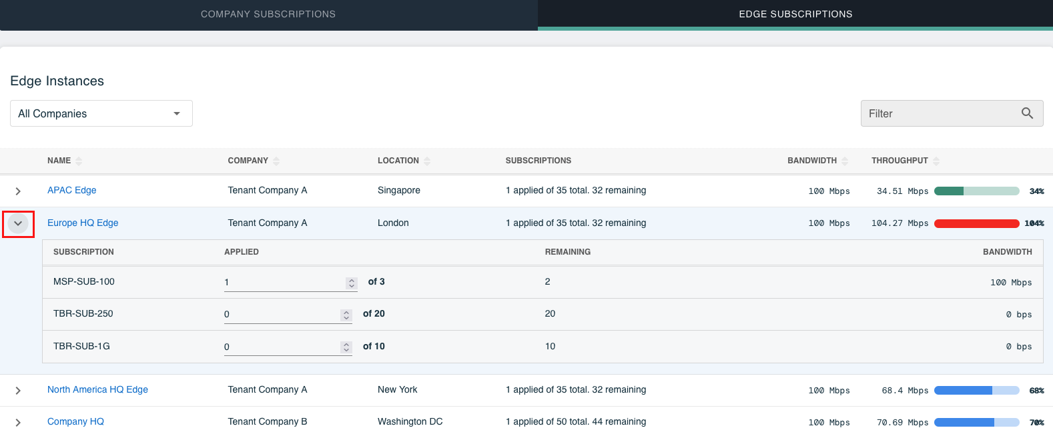
Task: Sort by Company column sort icon
Action: [276, 161]
